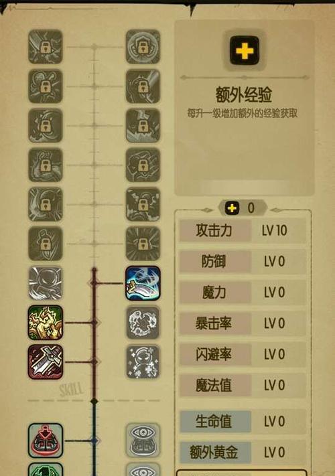The height and width of the screenshot is (476, 335).
Task: Click the red down-arrow passive skill icon
Action: click(x=46, y=441)
